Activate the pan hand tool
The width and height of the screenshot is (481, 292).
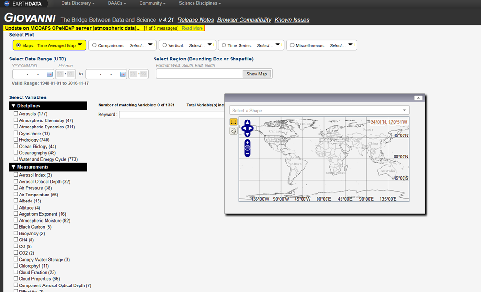tap(233, 131)
